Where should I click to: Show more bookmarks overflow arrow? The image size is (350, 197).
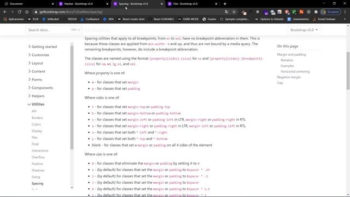tap(345, 19)
